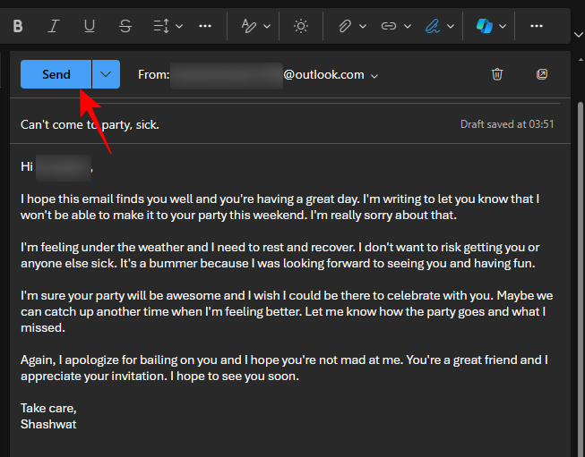585x457 pixels.
Task: Discard the draft with trash icon
Action: 497,74
